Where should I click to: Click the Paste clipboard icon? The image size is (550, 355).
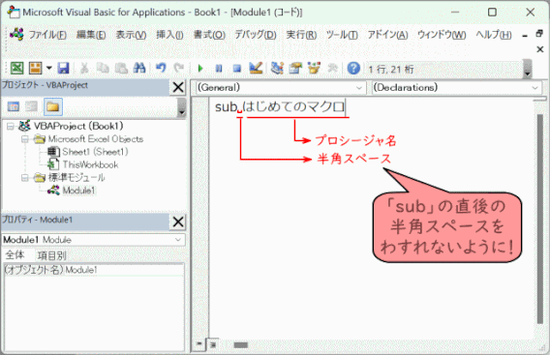tap(121, 68)
